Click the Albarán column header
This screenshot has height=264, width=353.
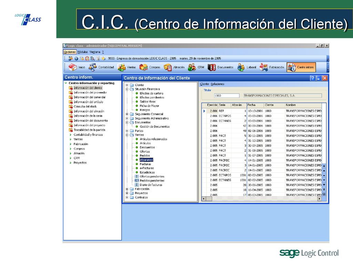tap(239, 105)
